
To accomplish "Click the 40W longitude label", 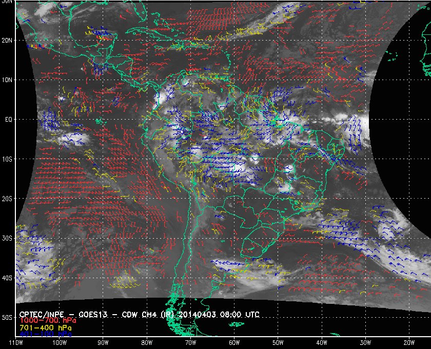I will pos(322,343).
